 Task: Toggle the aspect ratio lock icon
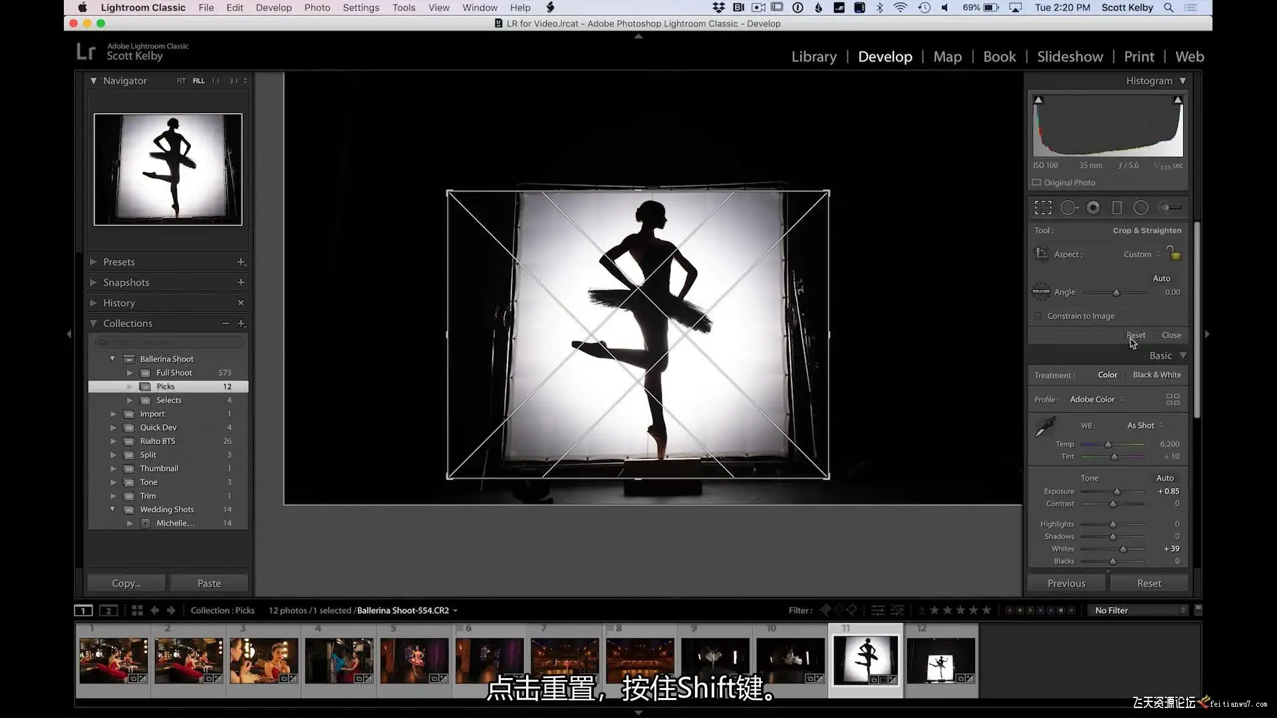click(x=1174, y=253)
